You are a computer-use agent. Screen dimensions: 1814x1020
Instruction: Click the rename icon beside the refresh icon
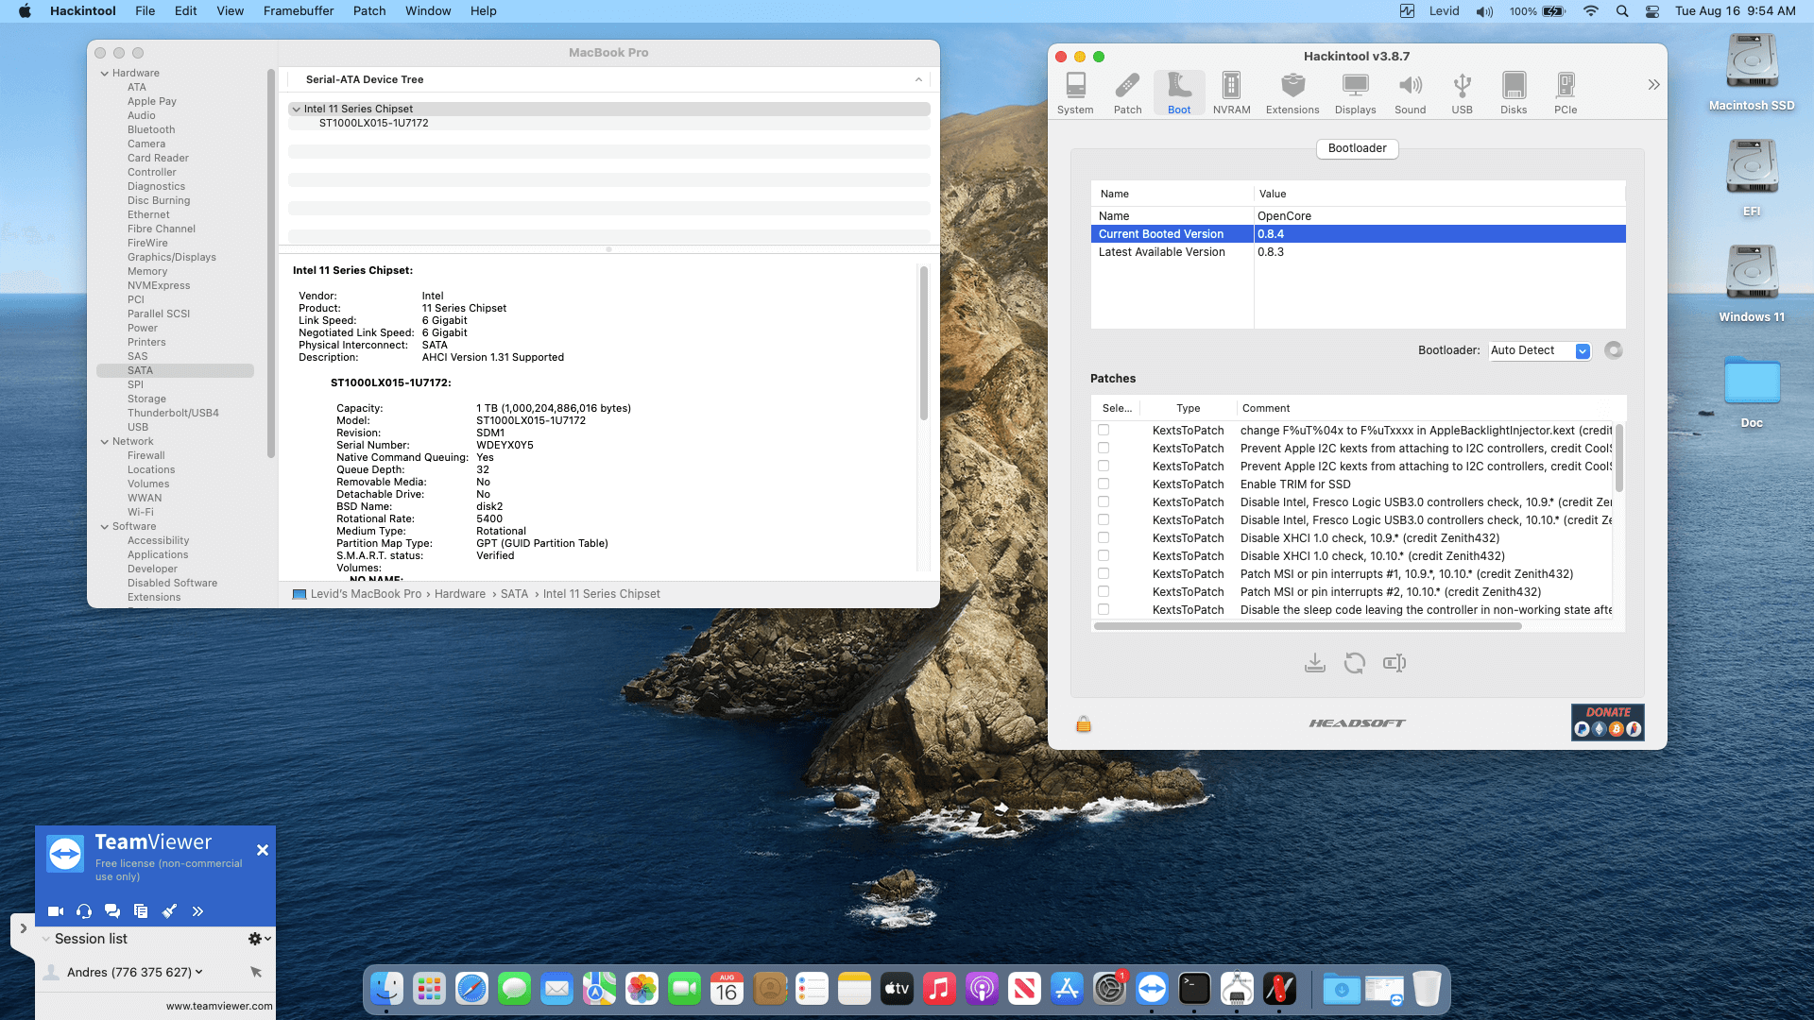(x=1395, y=663)
